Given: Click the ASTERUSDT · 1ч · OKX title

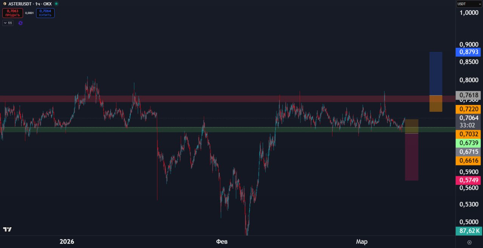Looking at the screenshot, I should (x=31, y=3).
